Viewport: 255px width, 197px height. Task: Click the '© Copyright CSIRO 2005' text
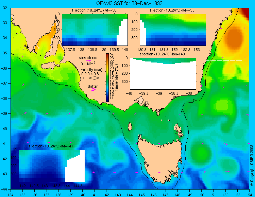[x=252, y=165]
